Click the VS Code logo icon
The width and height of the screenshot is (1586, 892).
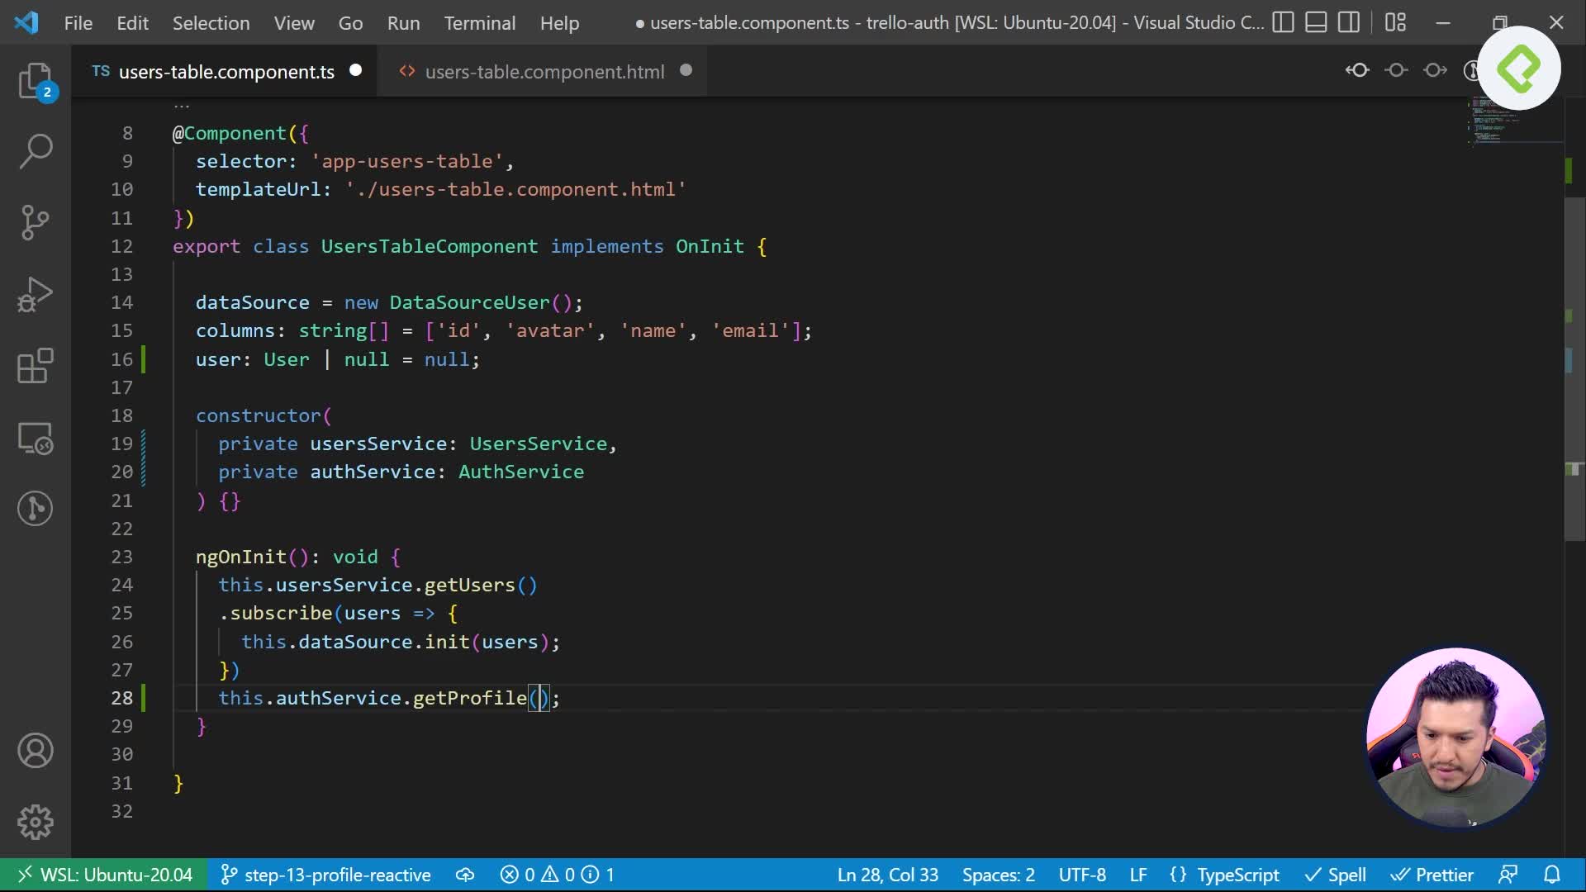(26, 22)
